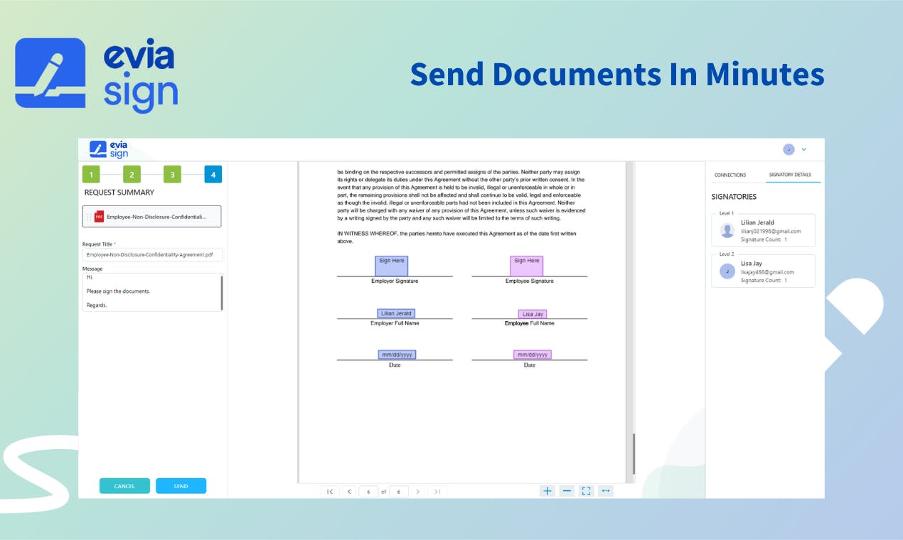Zoom out of the document
This screenshot has width=903, height=540.
tap(567, 491)
